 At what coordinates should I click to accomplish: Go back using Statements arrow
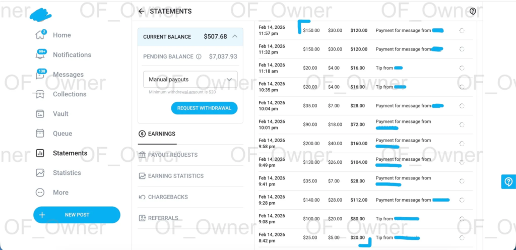coord(141,11)
